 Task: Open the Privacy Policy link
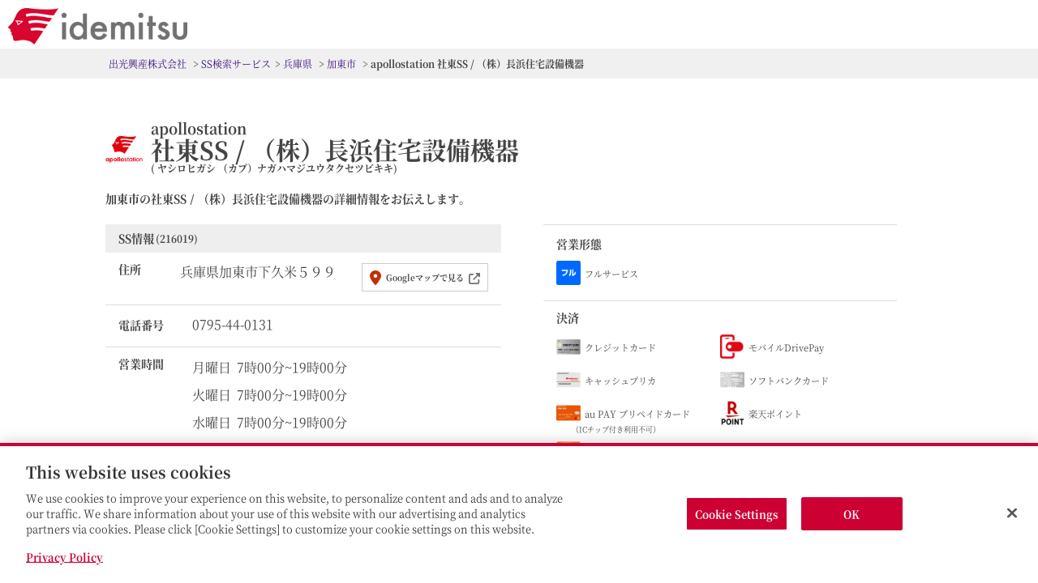[64, 557]
